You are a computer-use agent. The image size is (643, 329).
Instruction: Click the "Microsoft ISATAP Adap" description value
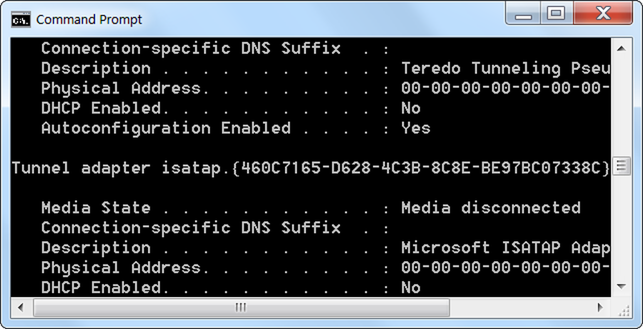tap(506, 248)
